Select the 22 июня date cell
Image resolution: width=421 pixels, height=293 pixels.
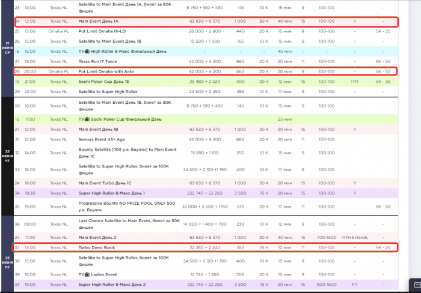click(6, 156)
